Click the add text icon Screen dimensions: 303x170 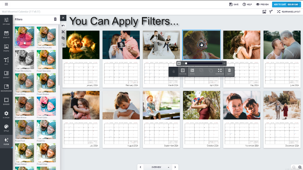click(271, 11)
